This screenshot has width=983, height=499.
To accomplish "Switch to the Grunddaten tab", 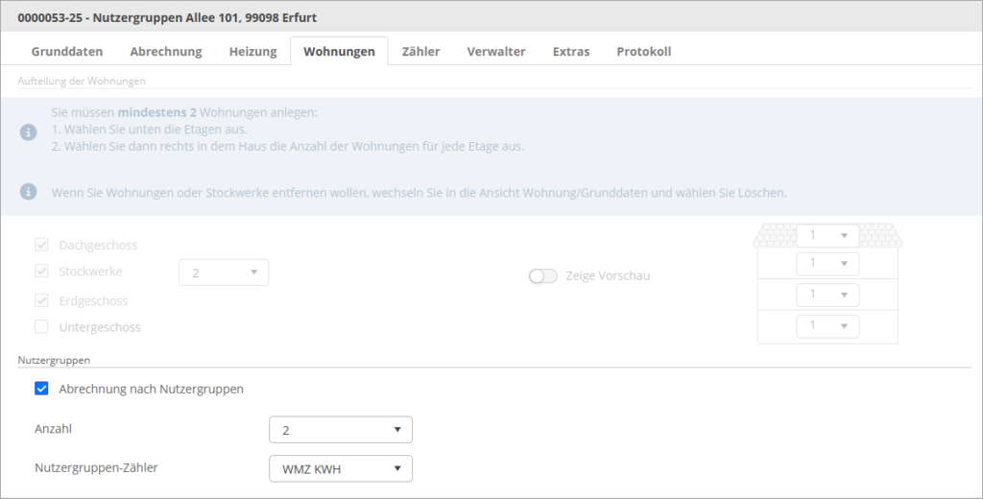I will [67, 52].
